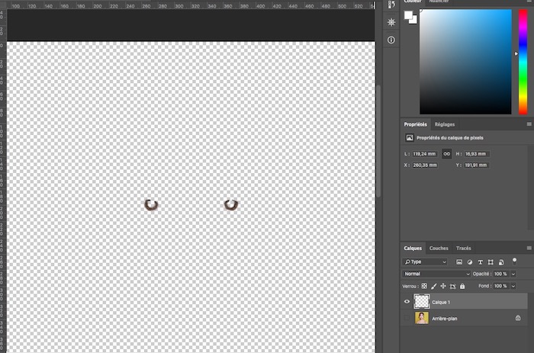
Task: Lock transparent pixels icon
Action: pos(424,286)
